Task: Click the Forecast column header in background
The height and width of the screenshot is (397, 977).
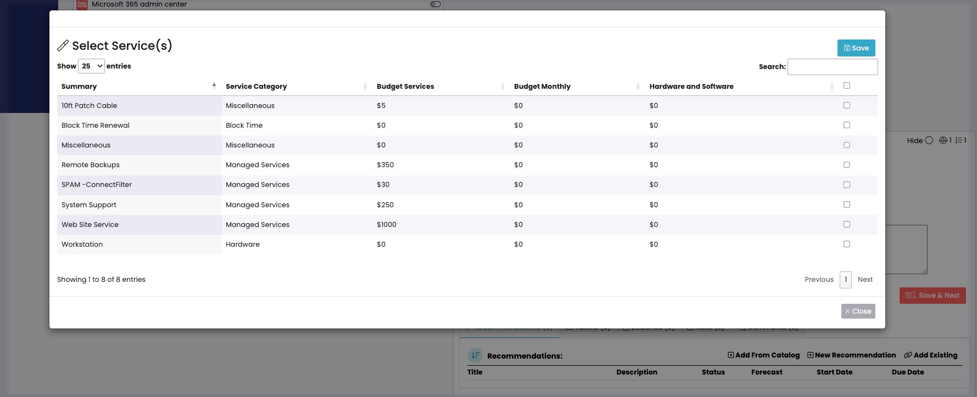Action: coord(767,372)
